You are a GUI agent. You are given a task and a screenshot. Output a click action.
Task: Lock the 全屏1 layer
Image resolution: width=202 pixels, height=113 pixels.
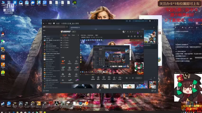pos(63,47)
